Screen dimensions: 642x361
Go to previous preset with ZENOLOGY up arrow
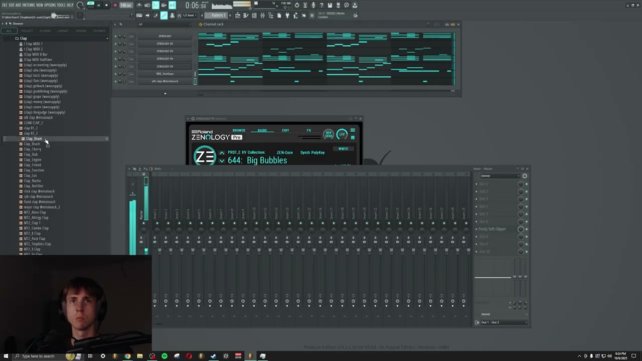(222, 153)
